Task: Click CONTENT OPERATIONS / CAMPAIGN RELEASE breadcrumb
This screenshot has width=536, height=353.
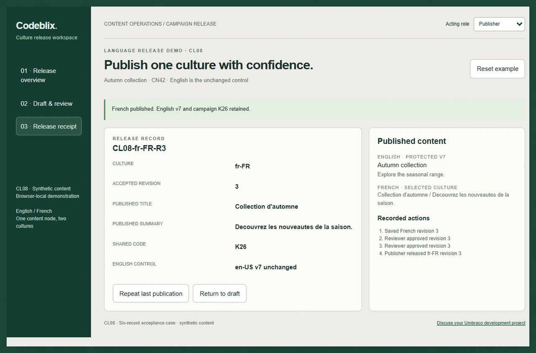Action: coord(160,24)
